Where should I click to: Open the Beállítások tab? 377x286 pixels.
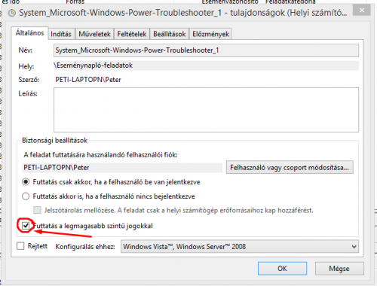(x=170, y=34)
